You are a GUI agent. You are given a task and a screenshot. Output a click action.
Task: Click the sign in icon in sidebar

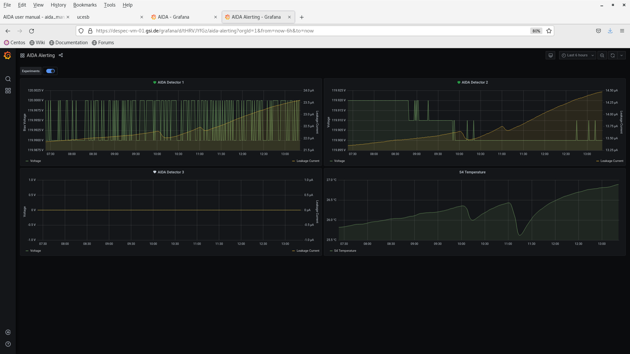point(8,332)
